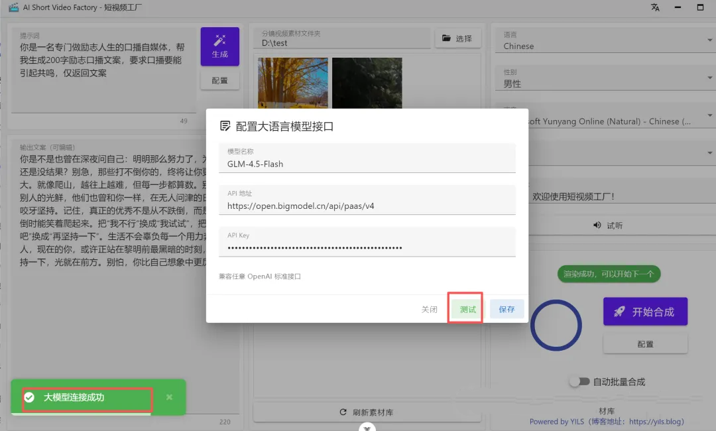Click the 试听 speaker preview button
The height and width of the screenshot is (431, 716).
point(607,225)
